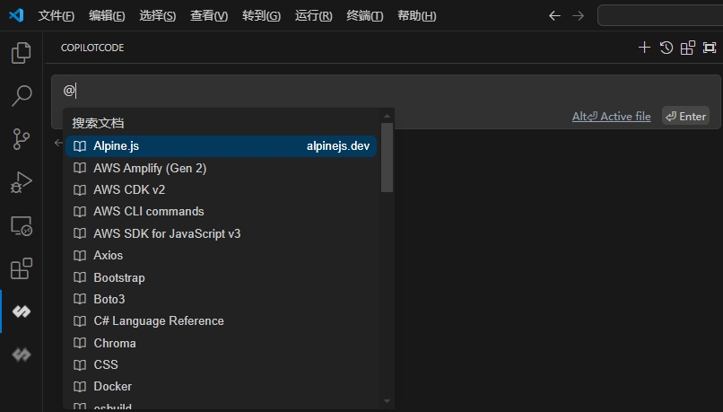Open chat history clock icon
The width and height of the screenshot is (723, 412).
click(666, 48)
